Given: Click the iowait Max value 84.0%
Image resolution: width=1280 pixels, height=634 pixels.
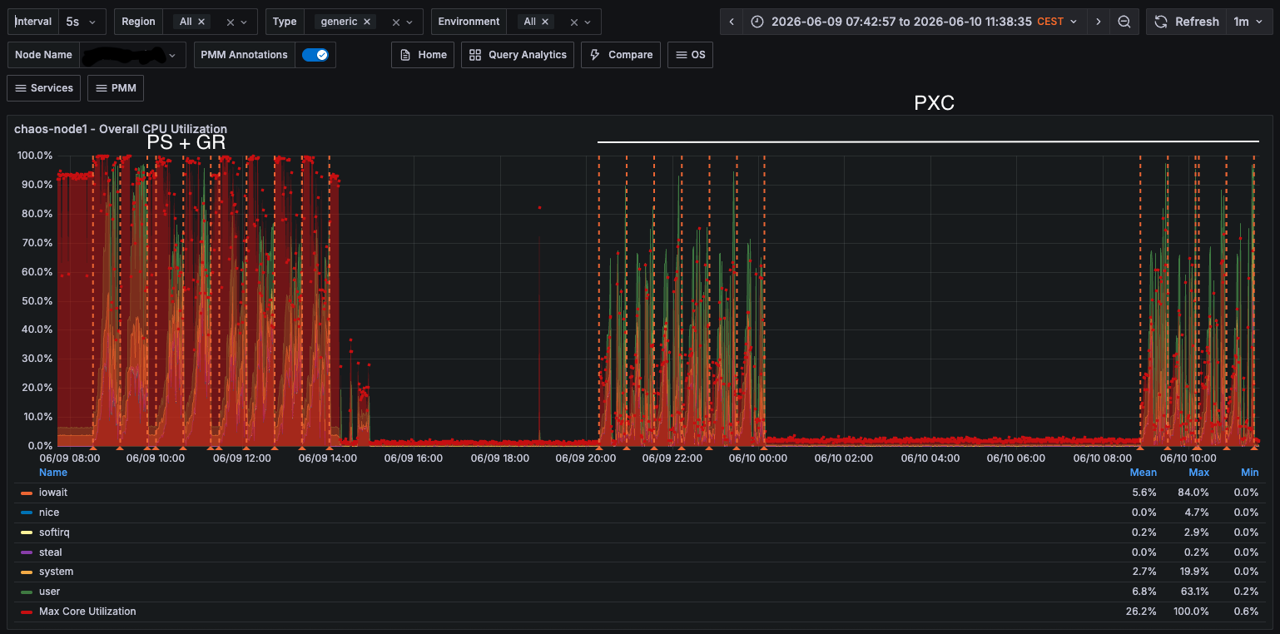Looking at the screenshot, I should click(1193, 493).
